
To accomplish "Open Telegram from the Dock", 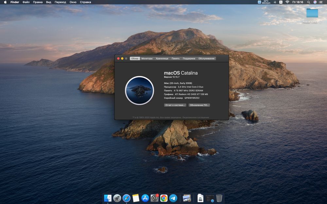I will [173, 198].
